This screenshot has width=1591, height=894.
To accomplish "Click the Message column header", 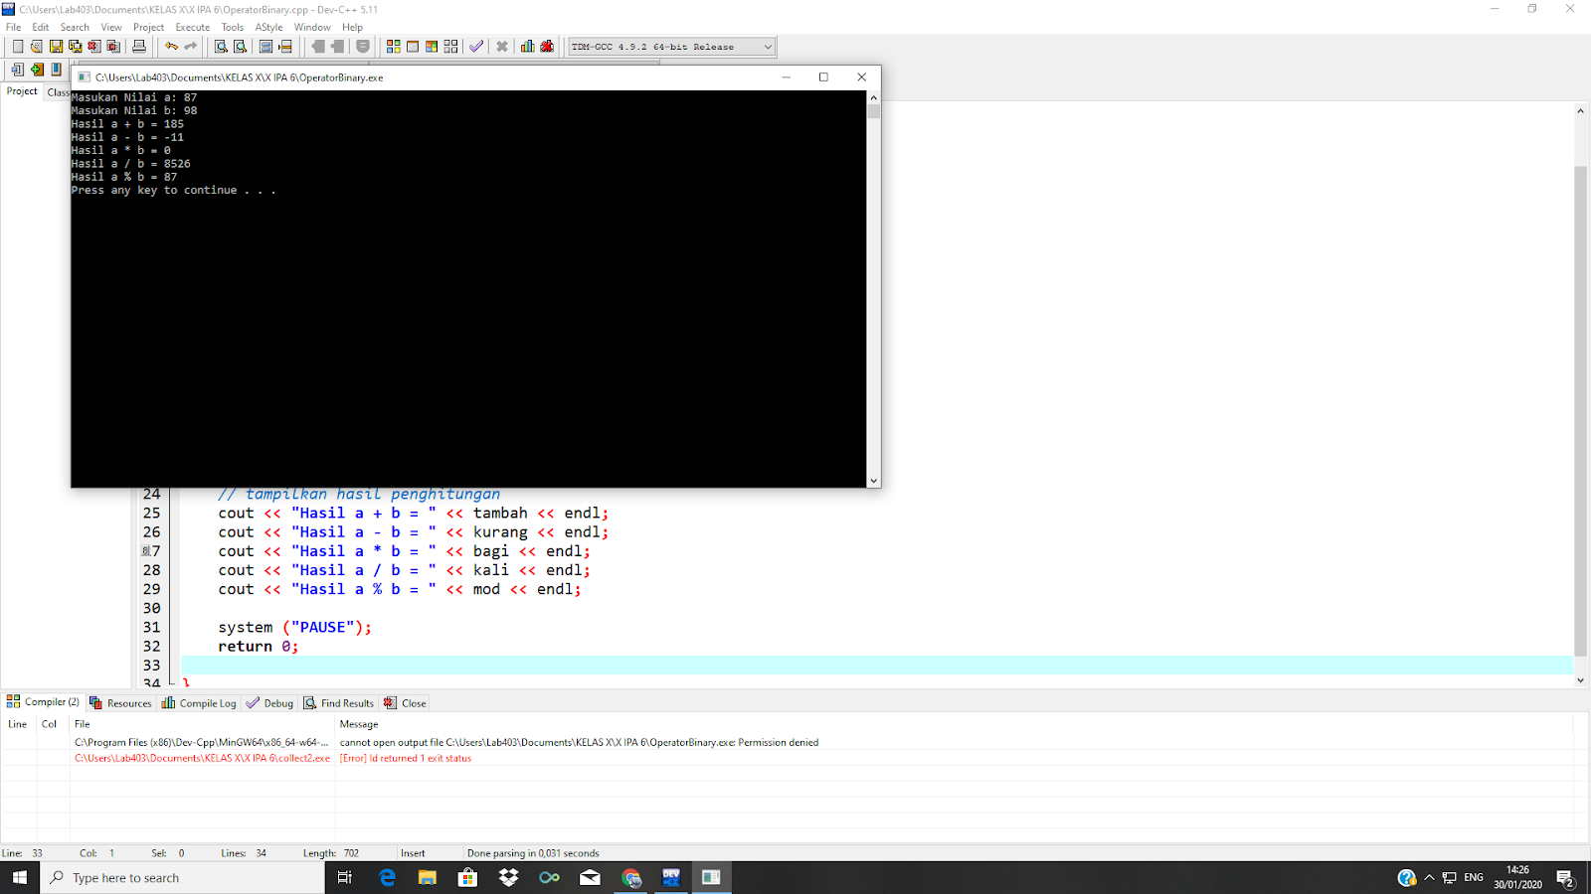I will (359, 724).
